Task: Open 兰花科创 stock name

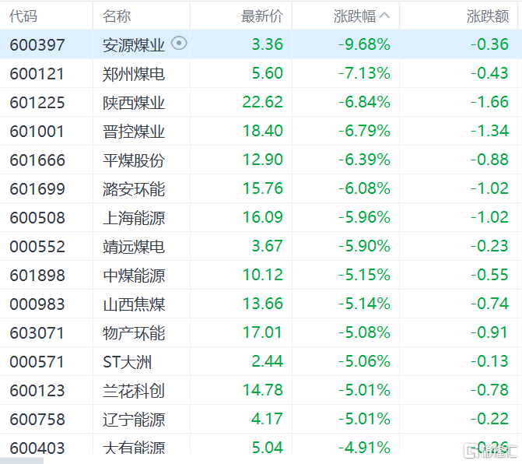Action: [x=134, y=391]
